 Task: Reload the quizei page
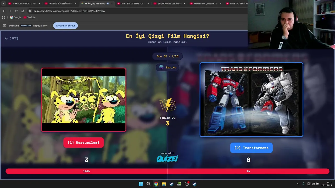[16, 11]
